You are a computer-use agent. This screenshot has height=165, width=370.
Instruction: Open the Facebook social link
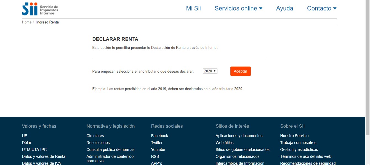coord(159,136)
